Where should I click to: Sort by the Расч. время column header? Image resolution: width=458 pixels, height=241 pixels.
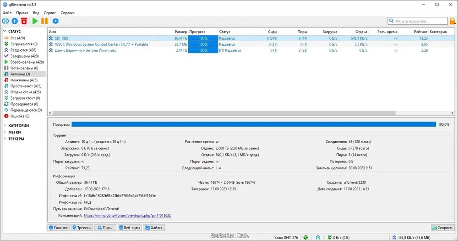click(x=383, y=32)
